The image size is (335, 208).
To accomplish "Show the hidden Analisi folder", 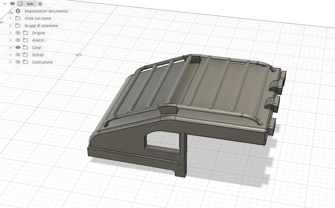I will point(18,40).
